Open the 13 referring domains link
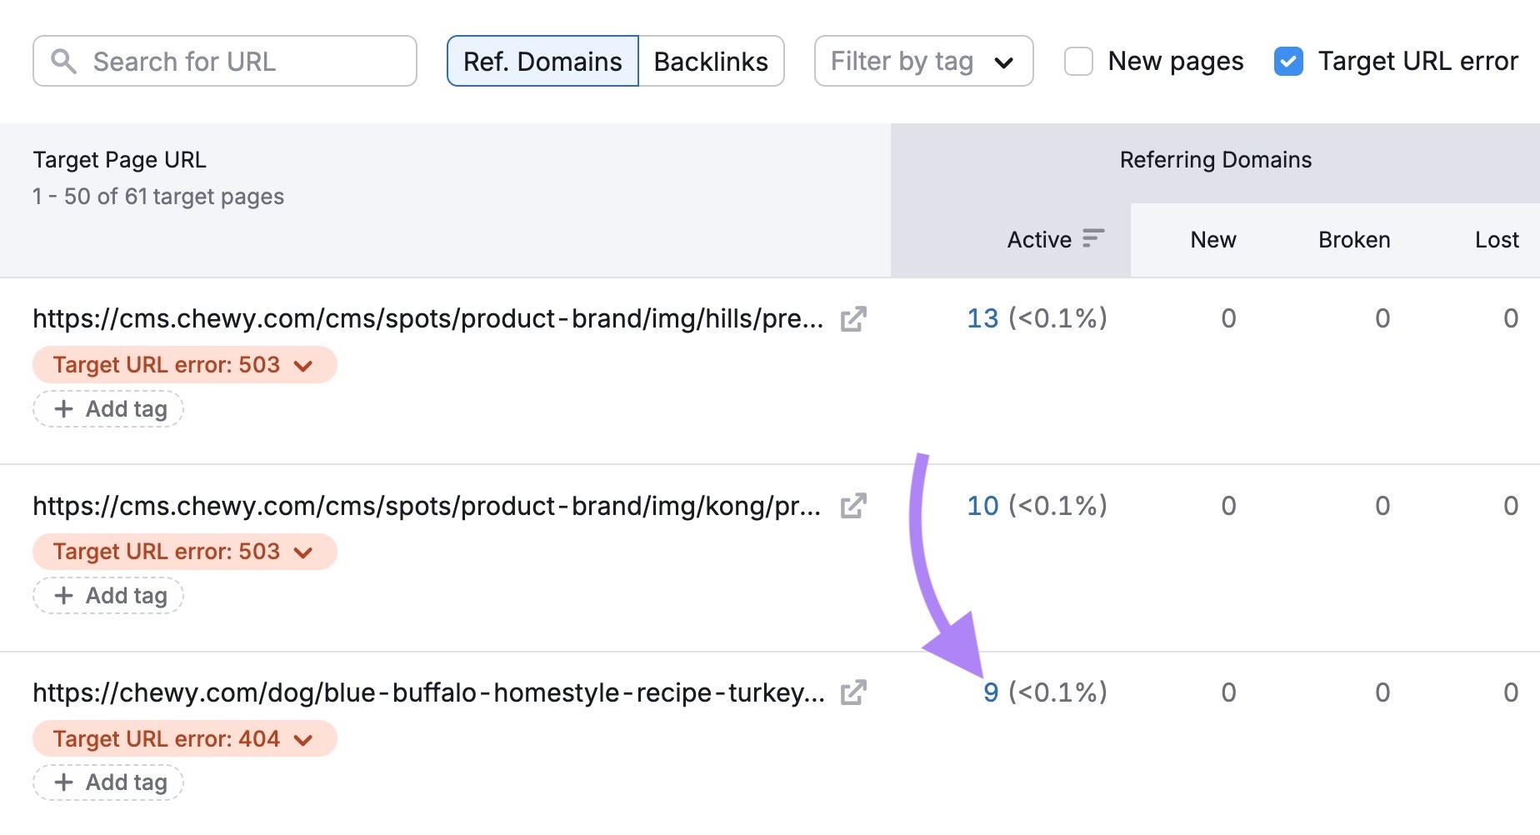Image resolution: width=1540 pixels, height=835 pixels. pyautogui.click(x=982, y=318)
